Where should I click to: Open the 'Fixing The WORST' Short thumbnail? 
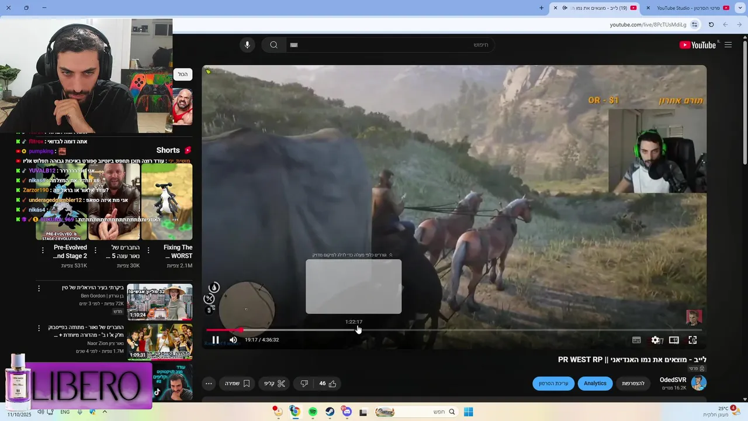(167, 202)
